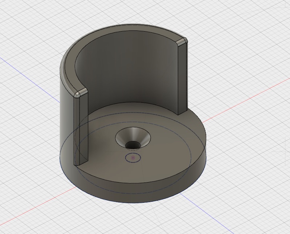Image resolution: width=290 pixels, height=234 pixels.
Task: Select the dark through-hole at center
Action: 133,145
